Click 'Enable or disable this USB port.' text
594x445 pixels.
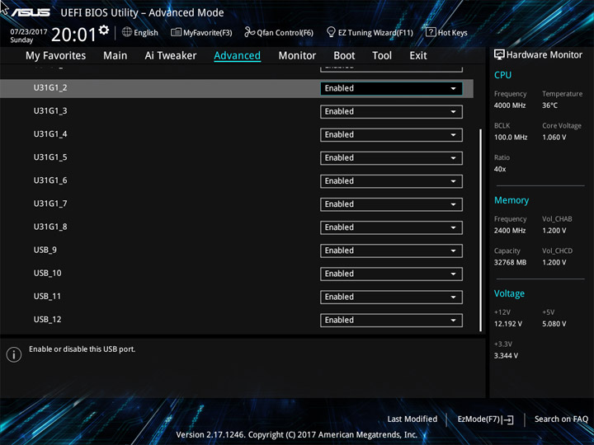(82, 349)
